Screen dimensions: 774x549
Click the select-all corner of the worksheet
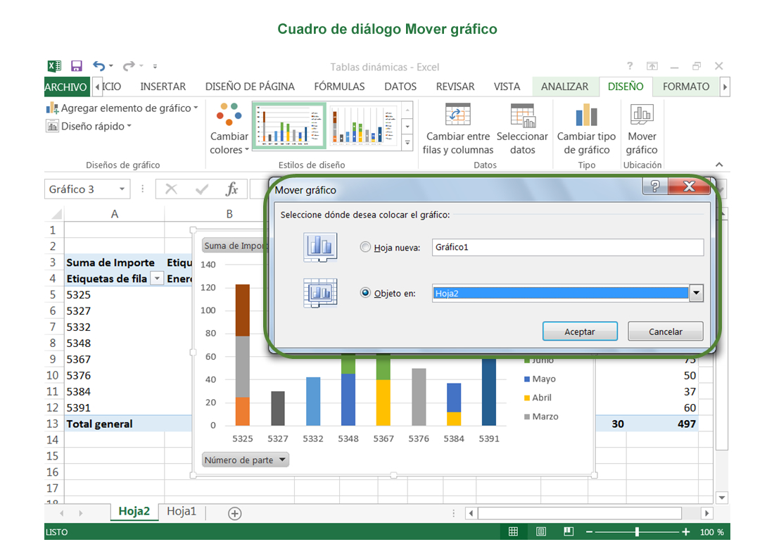coord(57,214)
